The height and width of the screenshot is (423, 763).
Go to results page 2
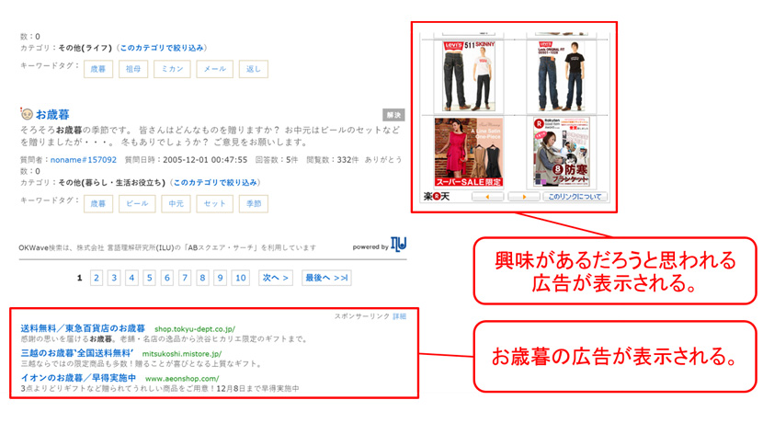[x=97, y=278]
